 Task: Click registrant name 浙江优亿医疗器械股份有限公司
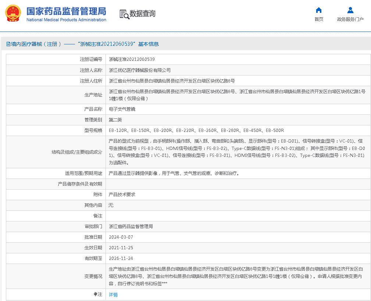pyautogui.click(x=140, y=70)
